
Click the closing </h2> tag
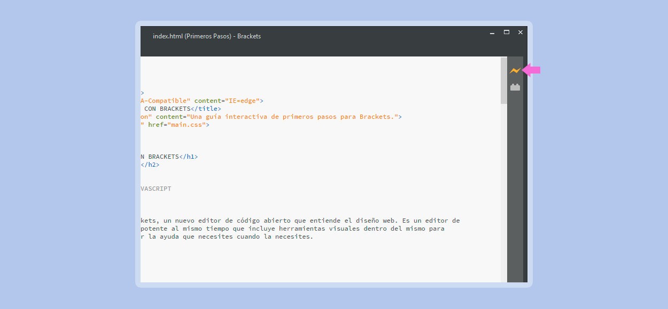[150, 165]
